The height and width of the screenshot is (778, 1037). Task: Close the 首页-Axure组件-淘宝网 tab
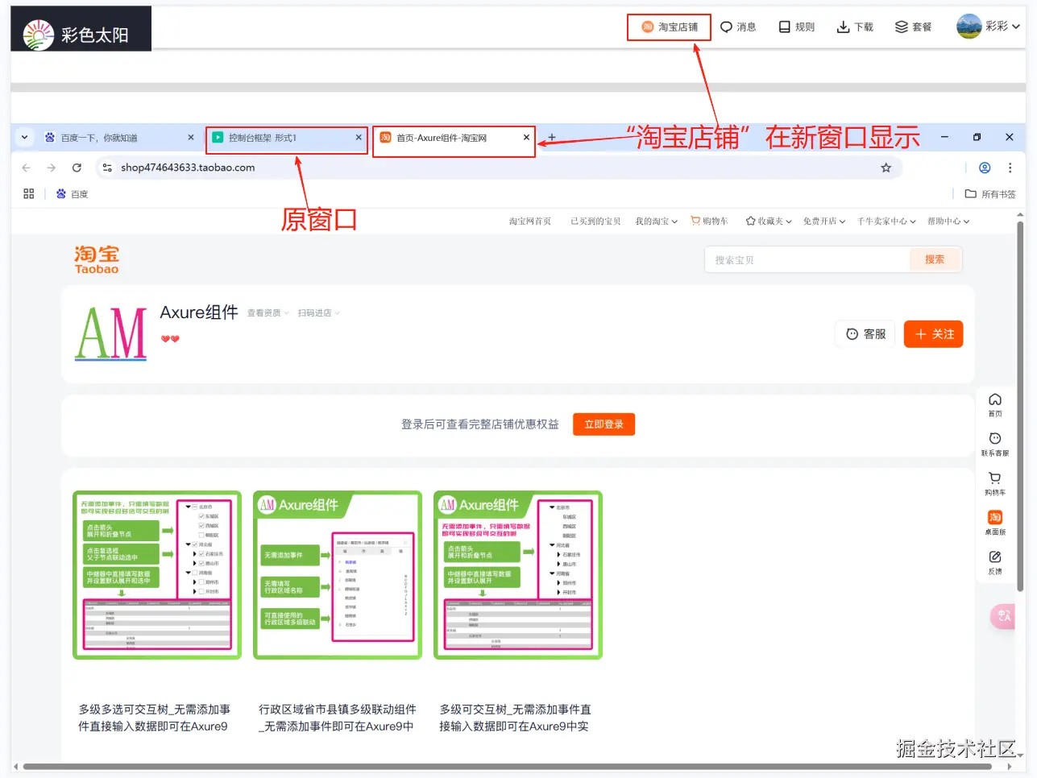(x=526, y=138)
